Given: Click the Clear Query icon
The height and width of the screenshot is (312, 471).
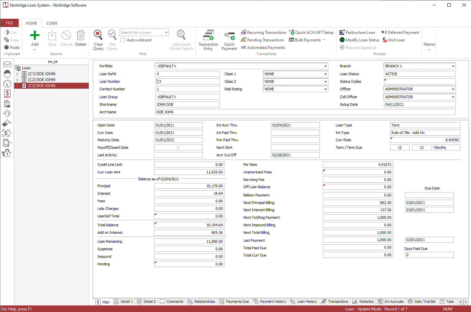Looking at the screenshot, I should tap(98, 35).
